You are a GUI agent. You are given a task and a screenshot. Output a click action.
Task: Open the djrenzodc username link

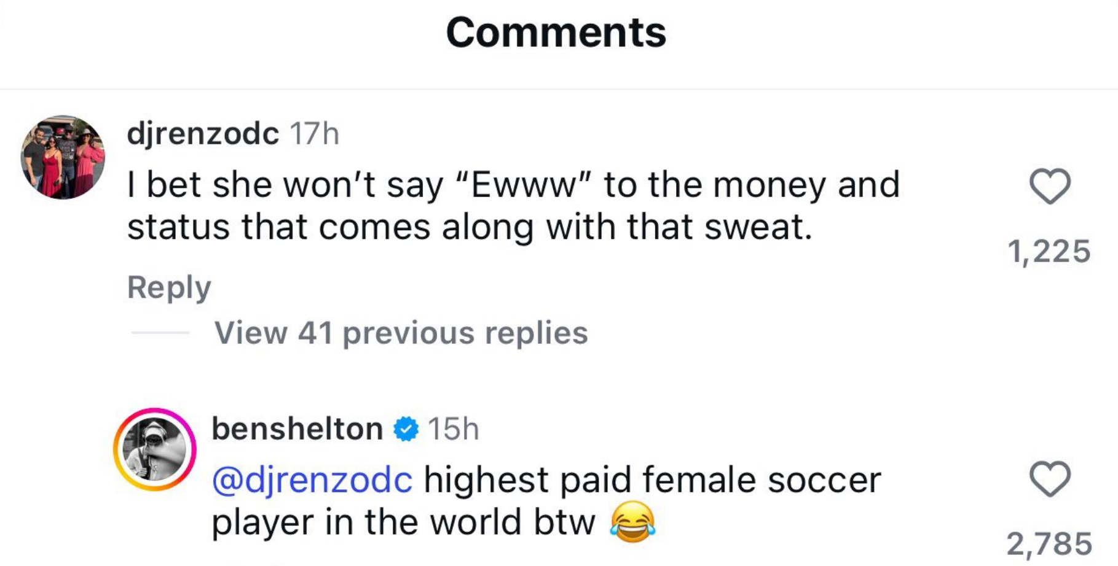click(203, 133)
